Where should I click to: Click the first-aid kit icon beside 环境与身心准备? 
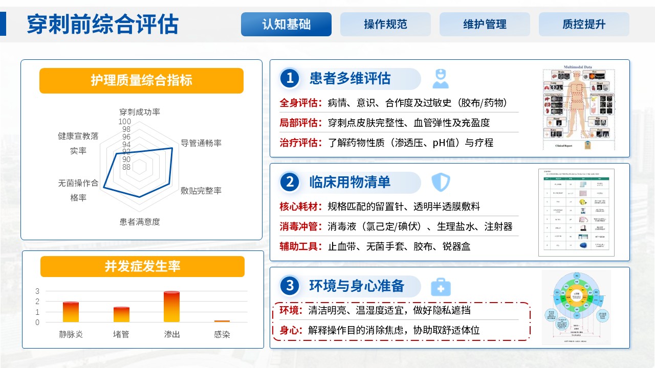(x=441, y=286)
